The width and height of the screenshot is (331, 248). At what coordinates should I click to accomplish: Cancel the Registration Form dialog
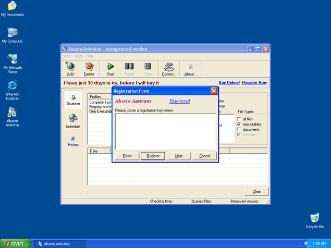(204, 156)
